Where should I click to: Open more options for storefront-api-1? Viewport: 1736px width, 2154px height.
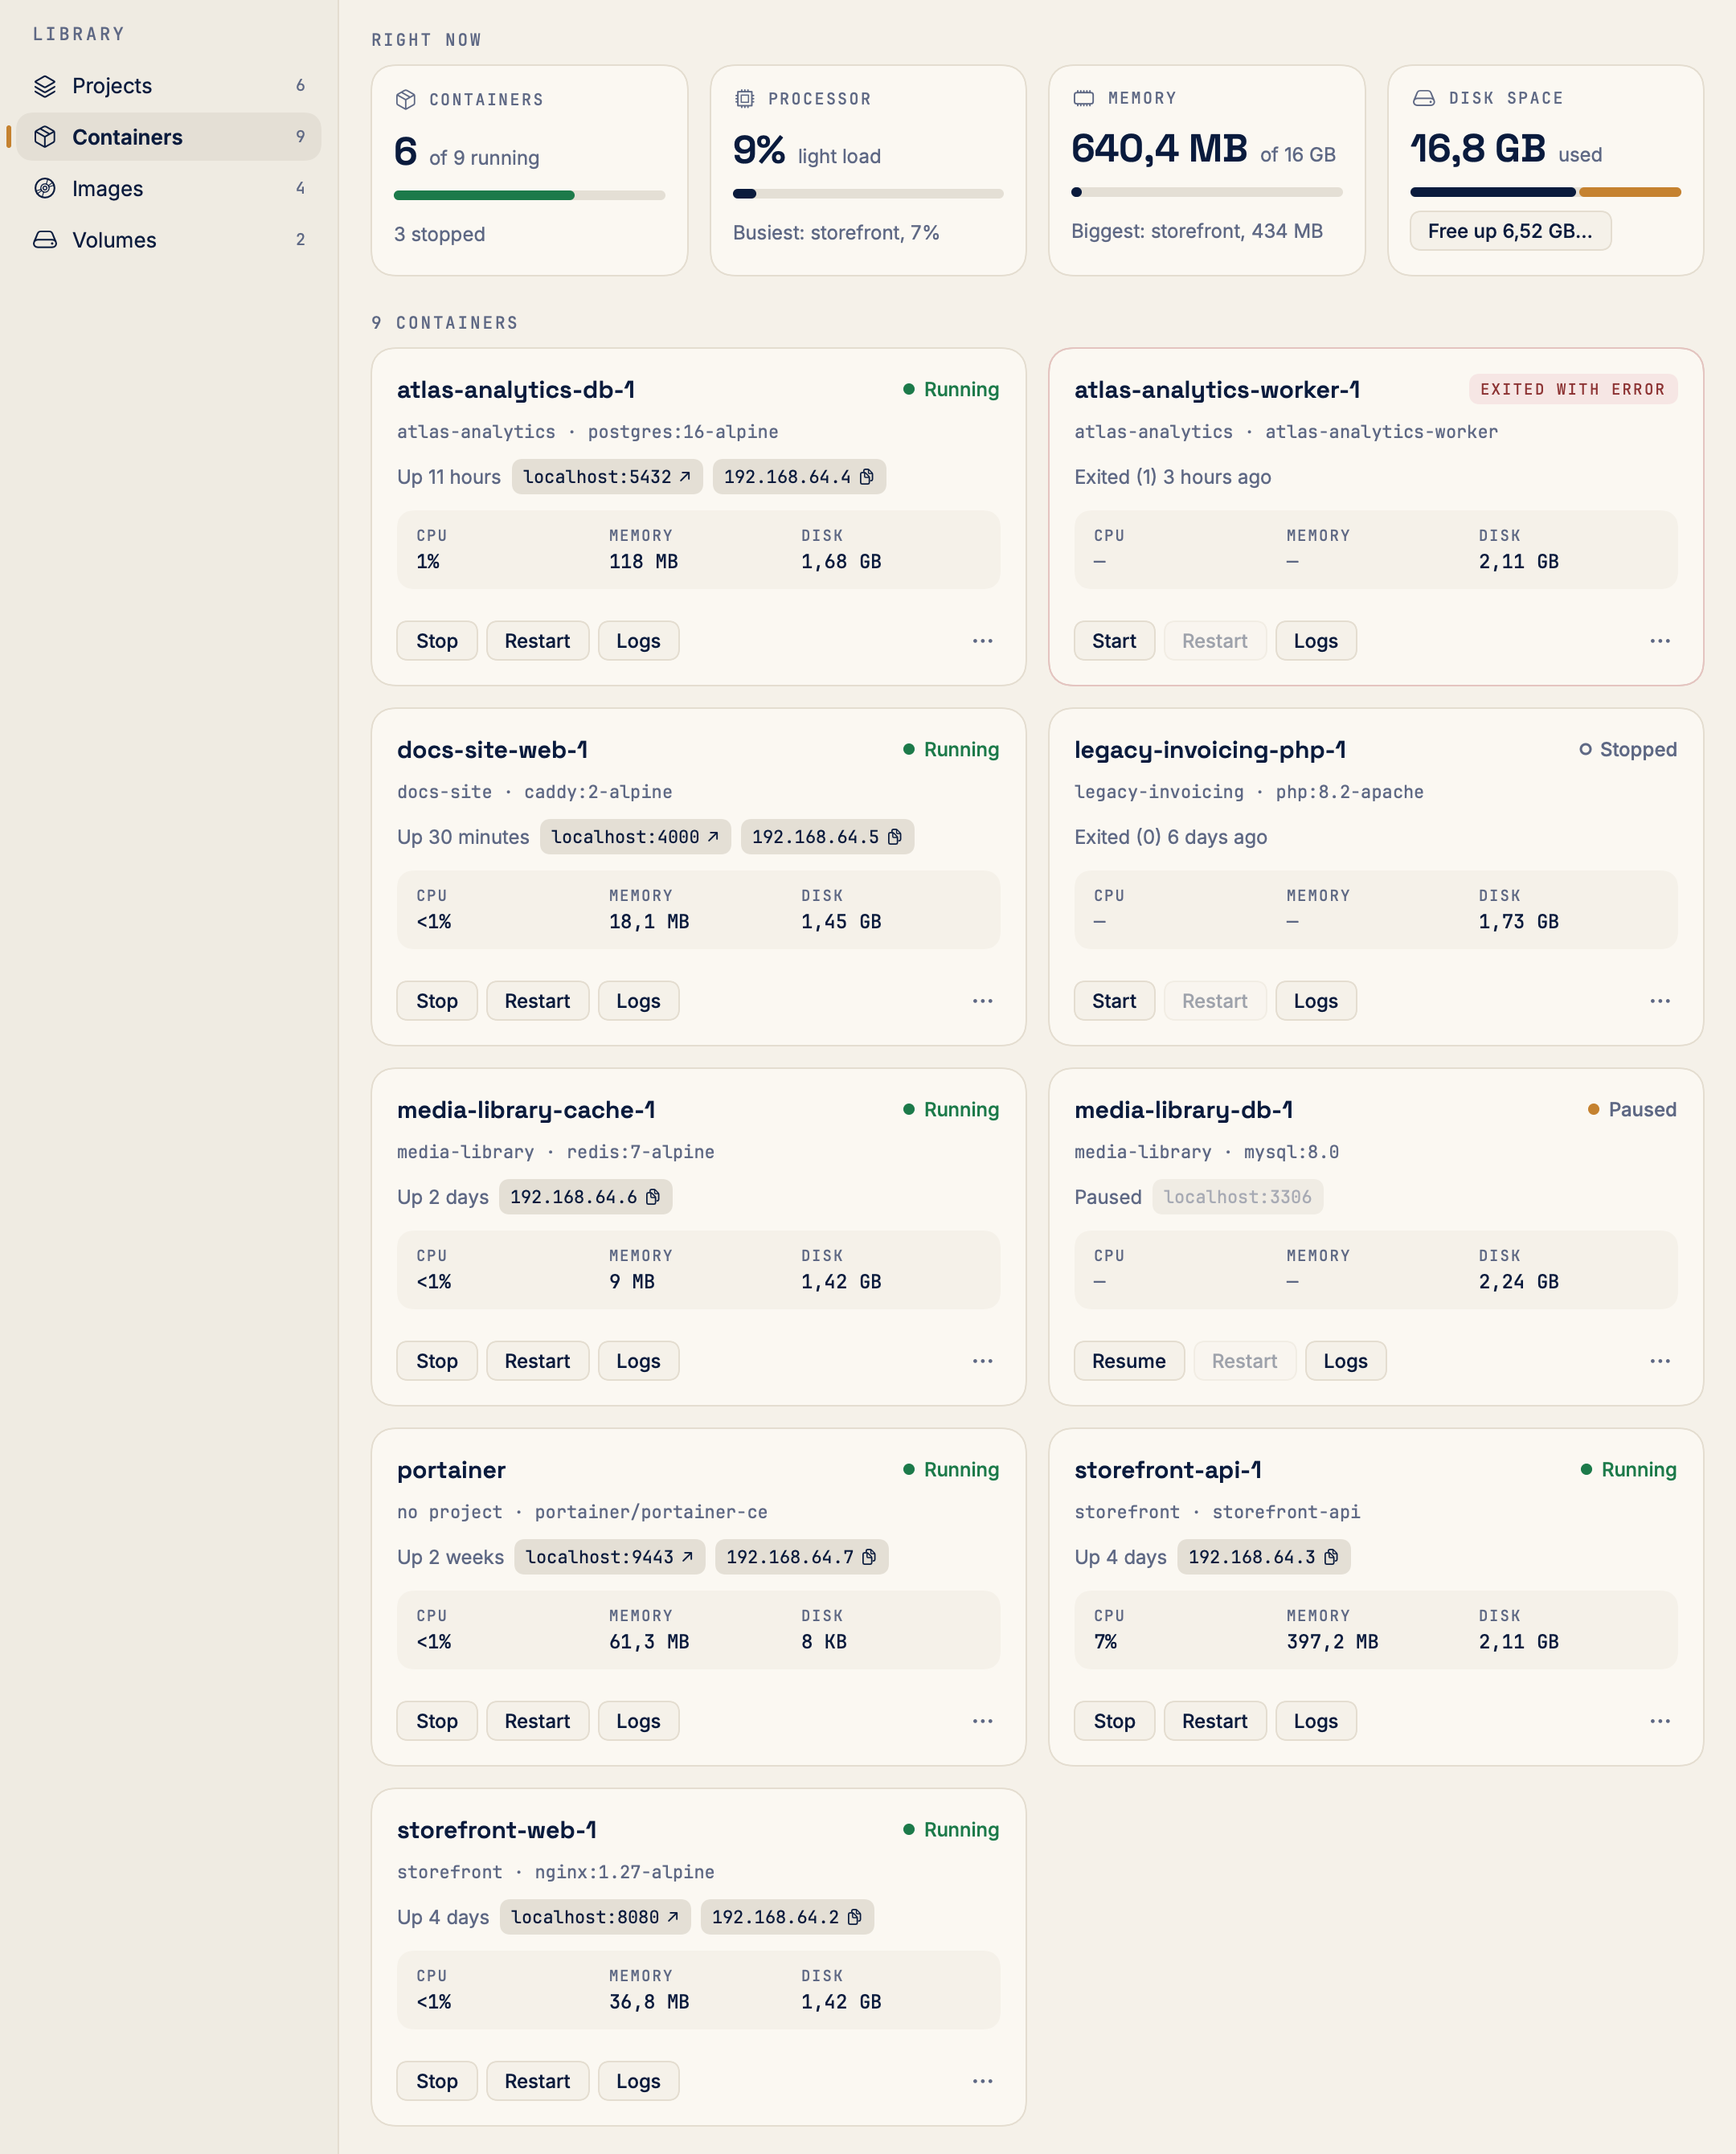1660,1721
